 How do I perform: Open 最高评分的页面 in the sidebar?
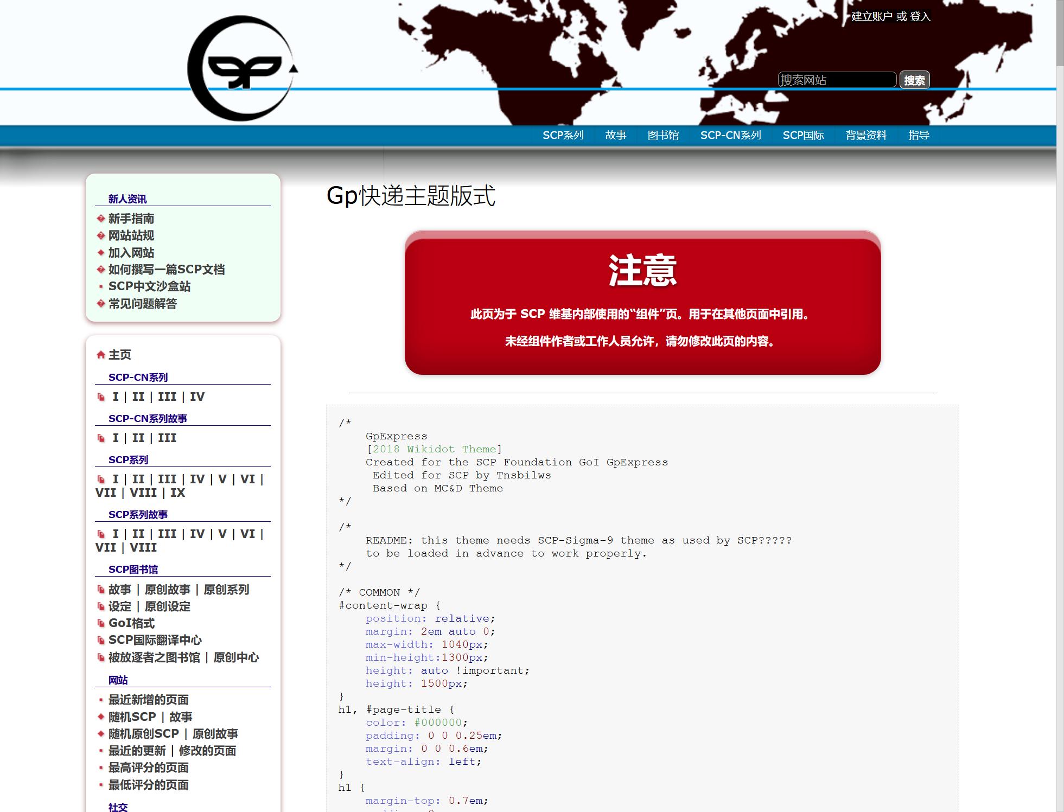click(149, 768)
